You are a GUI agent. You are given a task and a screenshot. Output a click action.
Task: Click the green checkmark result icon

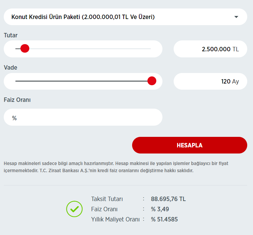pos(74,209)
